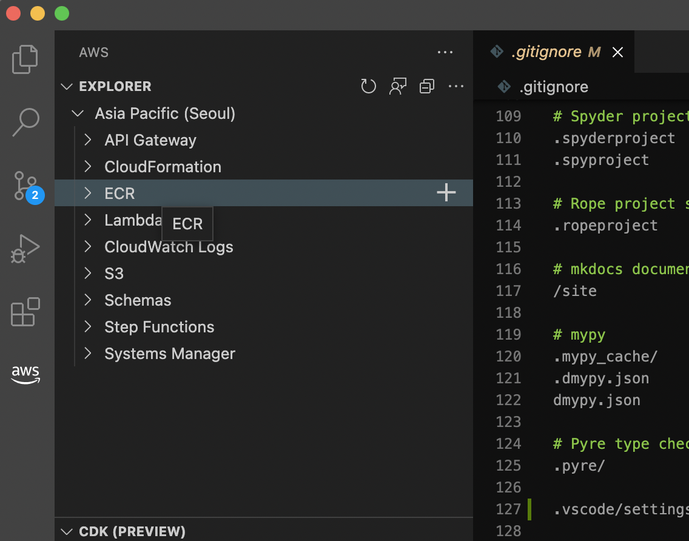Expand the S3 service node
Screen dimensions: 689x541
coord(87,273)
